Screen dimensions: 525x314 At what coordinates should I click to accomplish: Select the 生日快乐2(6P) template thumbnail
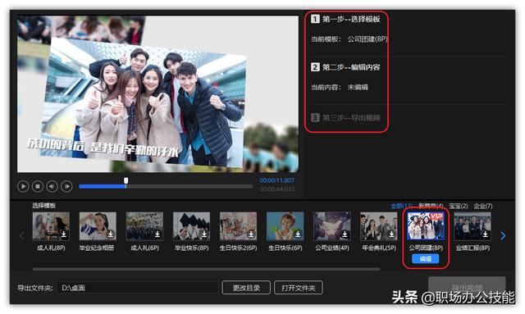(x=239, y=226)
